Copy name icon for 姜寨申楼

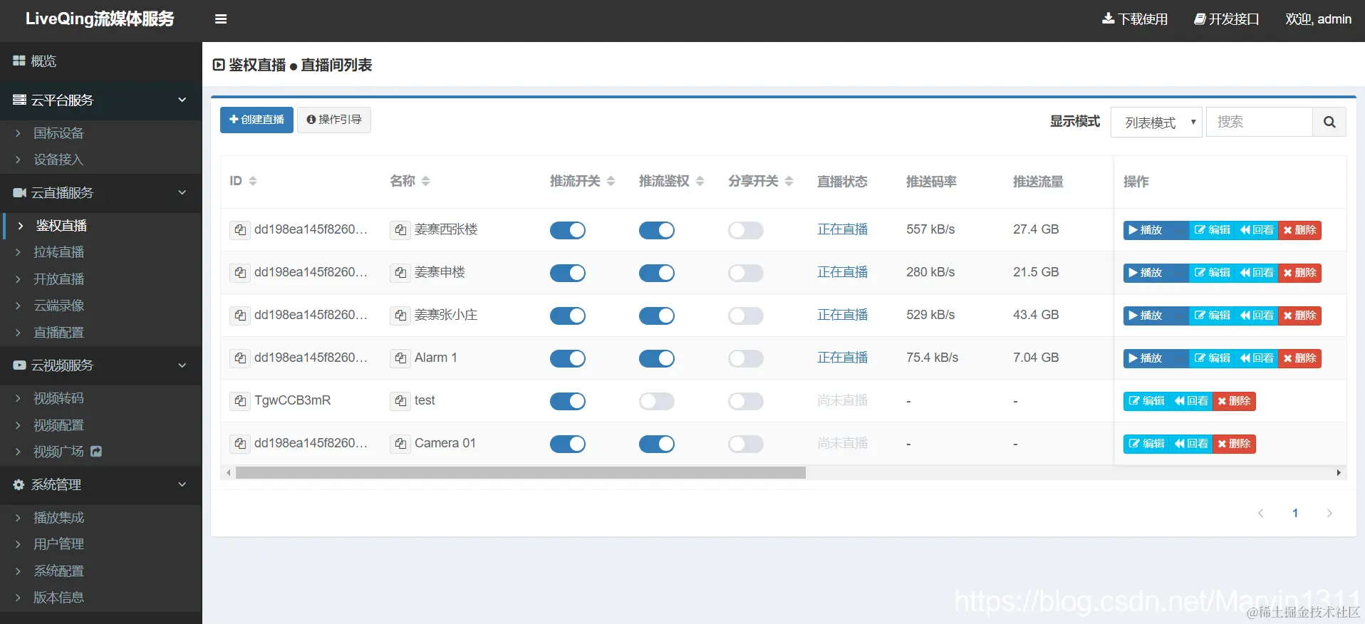pyautogui.click(x=400, y=273)
